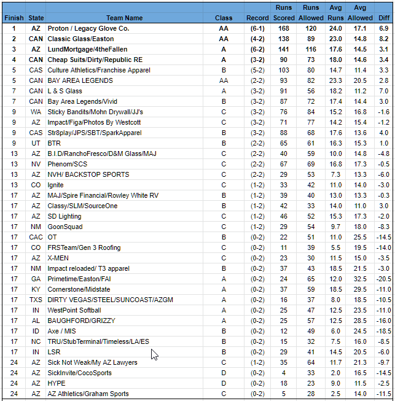Click the '(5-2)' record cell
Screen dimensions: 395x401
[257, 70]
